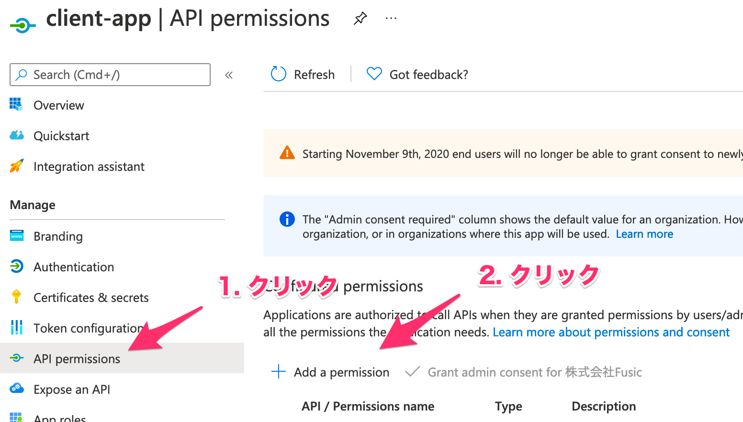Click the Refresh circular arrow icon

coord(278,74)
